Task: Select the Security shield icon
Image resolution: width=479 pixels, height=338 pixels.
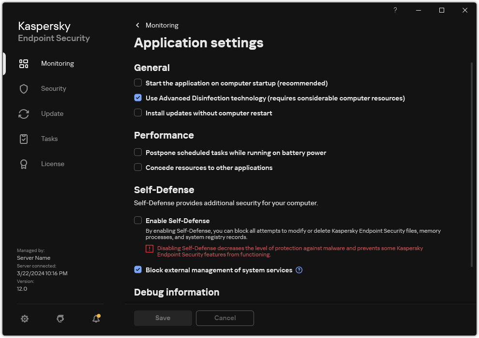Action: click(24, 88)
